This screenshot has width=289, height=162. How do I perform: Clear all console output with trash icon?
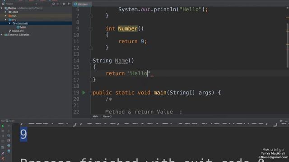pos(9,151)
